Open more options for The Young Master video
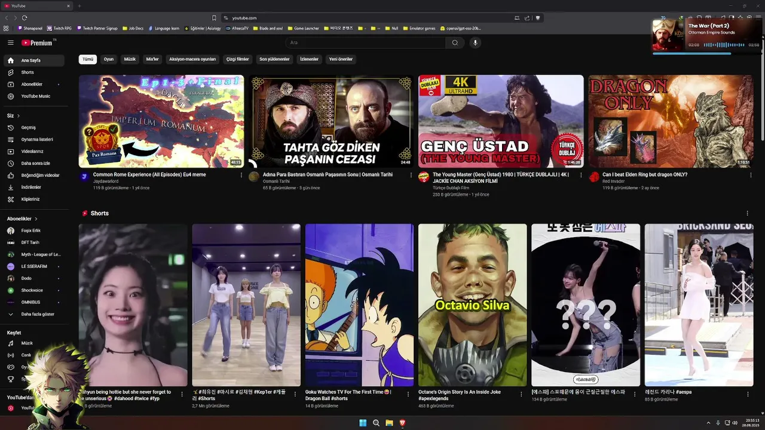Viewport: 765px width, 430px height. pyautogui.click(x=580, y=175)
